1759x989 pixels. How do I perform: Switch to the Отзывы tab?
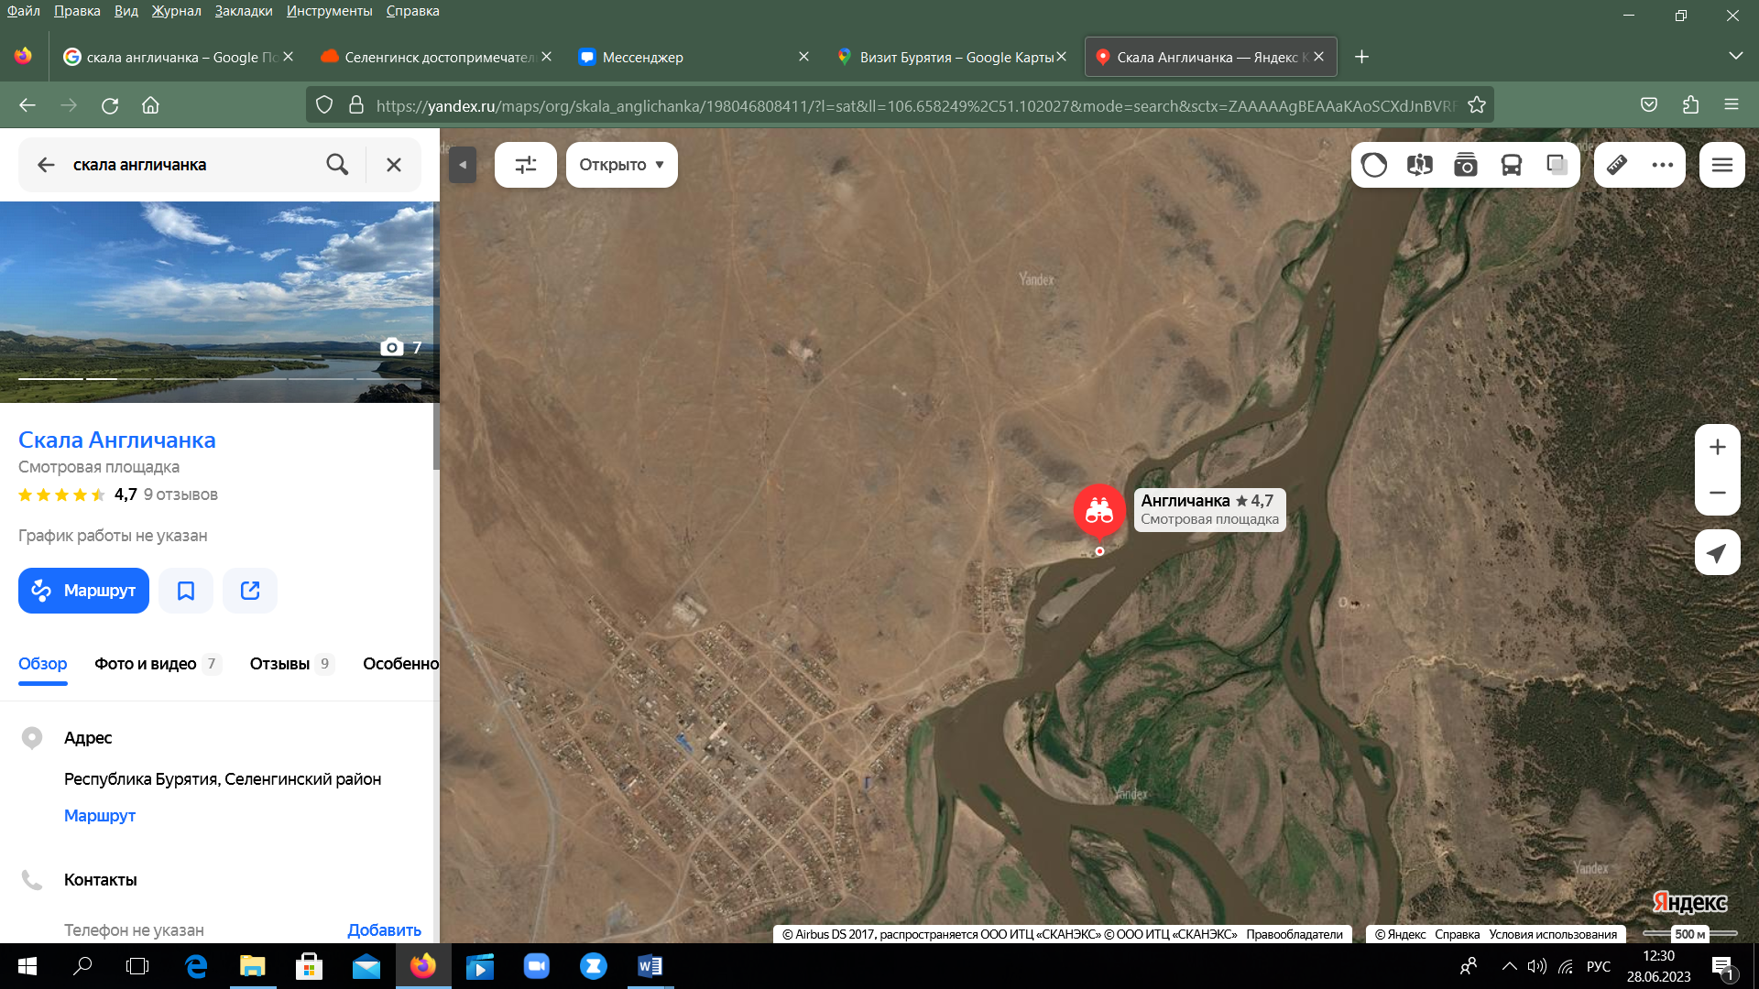(291, 664)
